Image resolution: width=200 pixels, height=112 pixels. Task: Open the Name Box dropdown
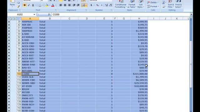tap(34, 15)
